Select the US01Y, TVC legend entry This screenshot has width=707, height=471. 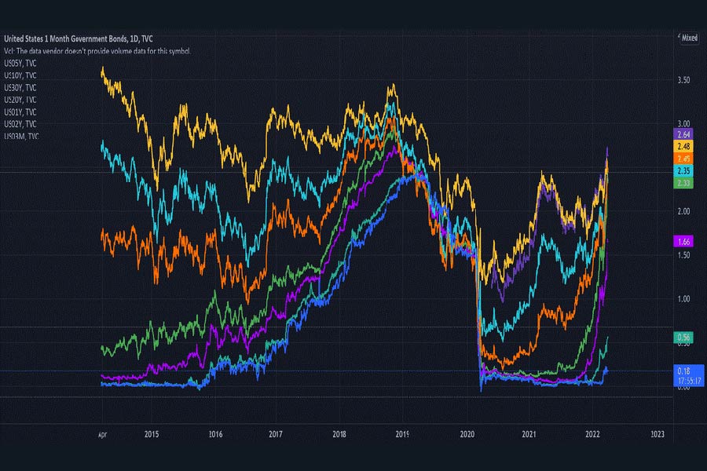coord(20,111)
